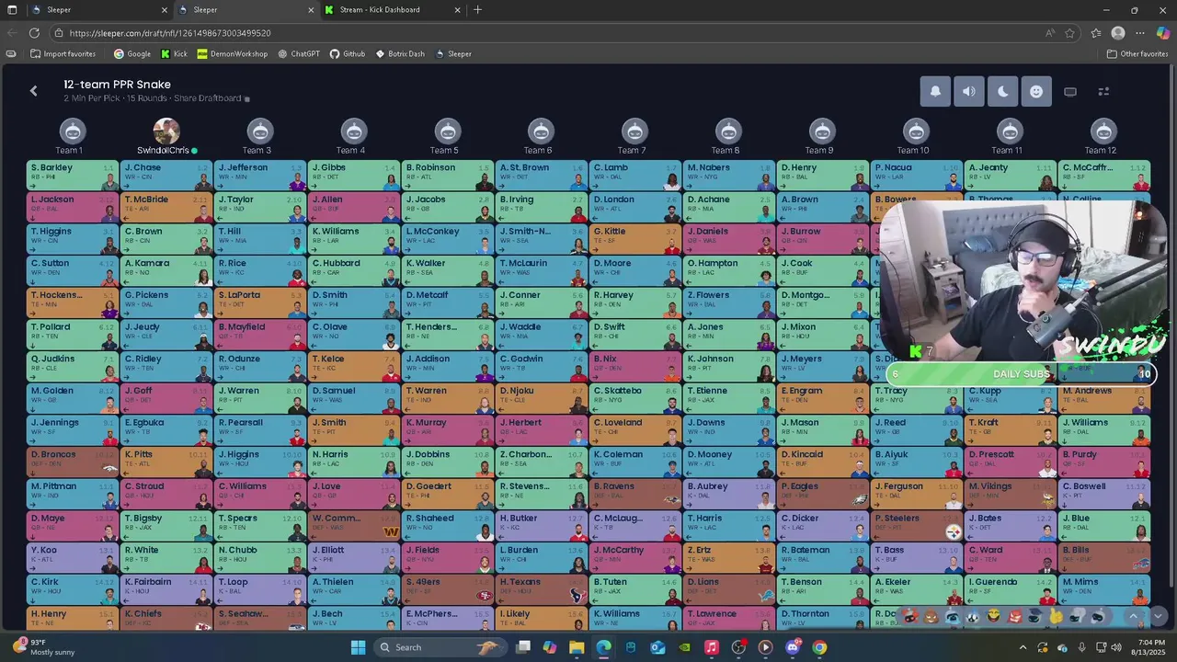This screenshot has height=662, width=1177.
Task: Open the Team 9 avatar
Action: coord(822,131)
